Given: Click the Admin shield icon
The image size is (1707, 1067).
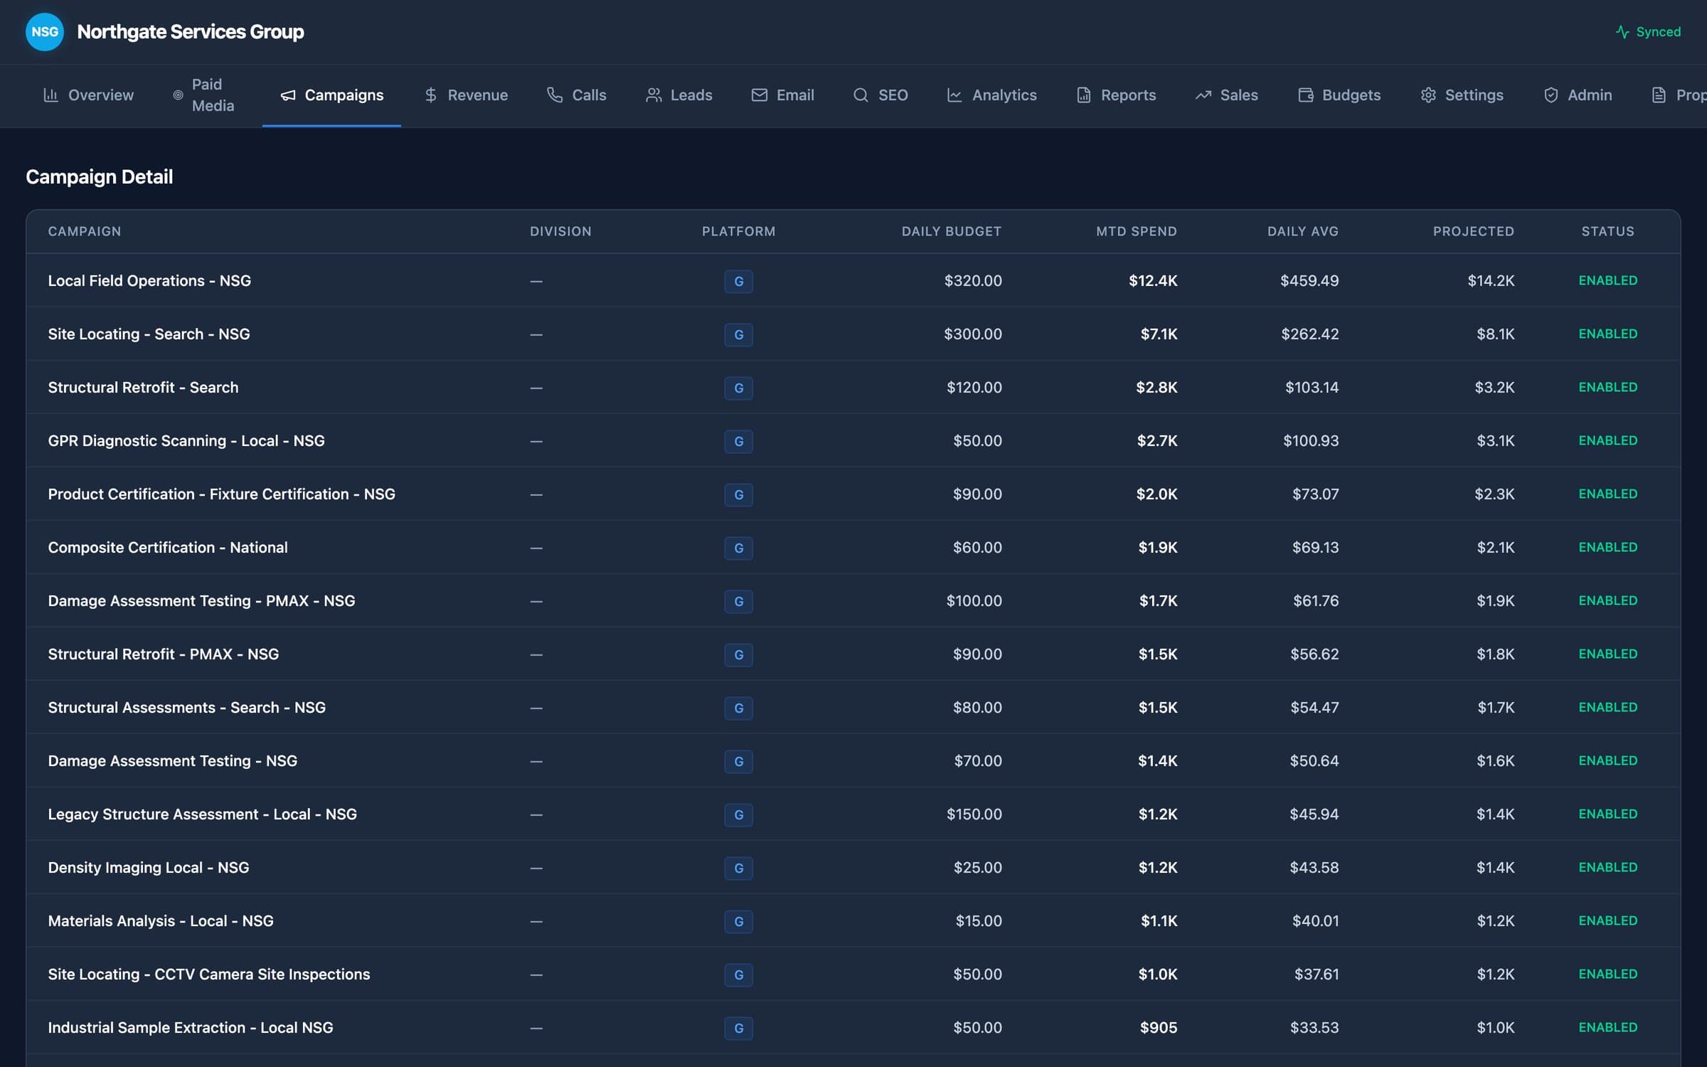Looking at the screenshot, I should click(1551, 95).
